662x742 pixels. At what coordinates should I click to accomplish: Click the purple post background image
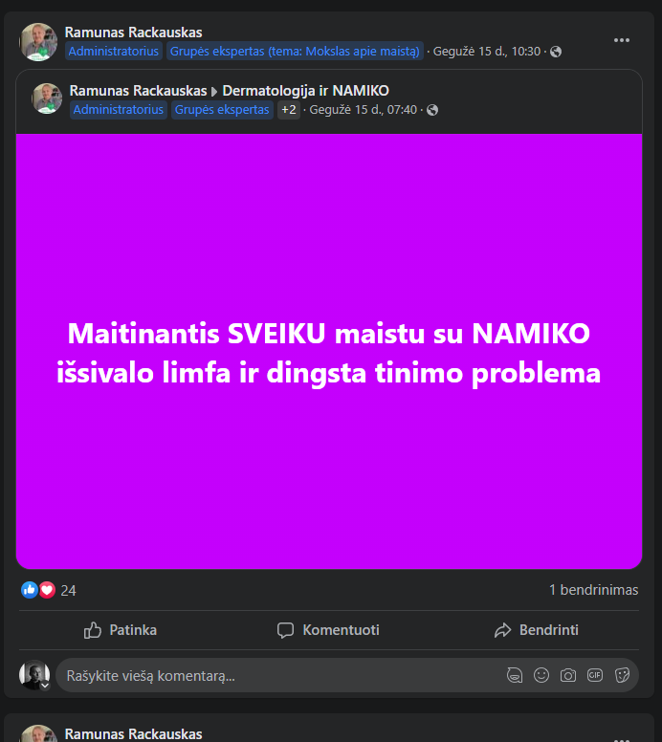[x=329, y=351]
